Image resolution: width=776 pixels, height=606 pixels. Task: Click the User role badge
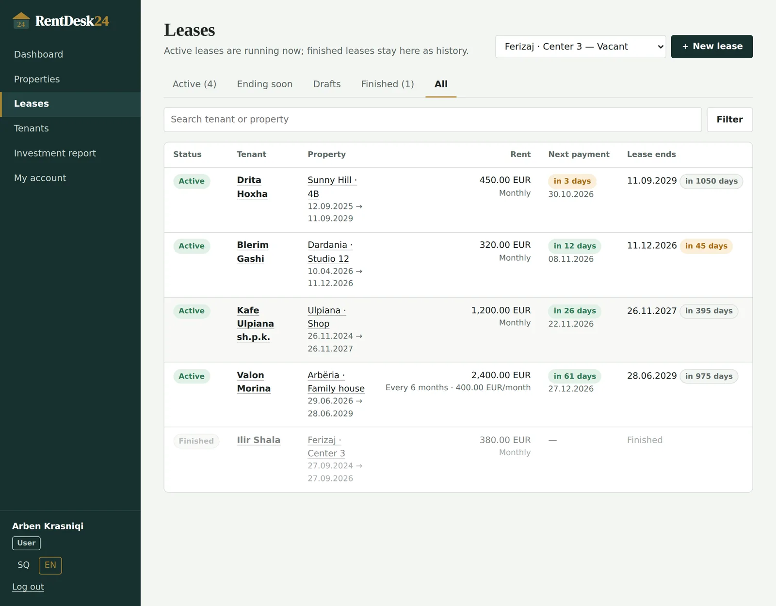26,543
